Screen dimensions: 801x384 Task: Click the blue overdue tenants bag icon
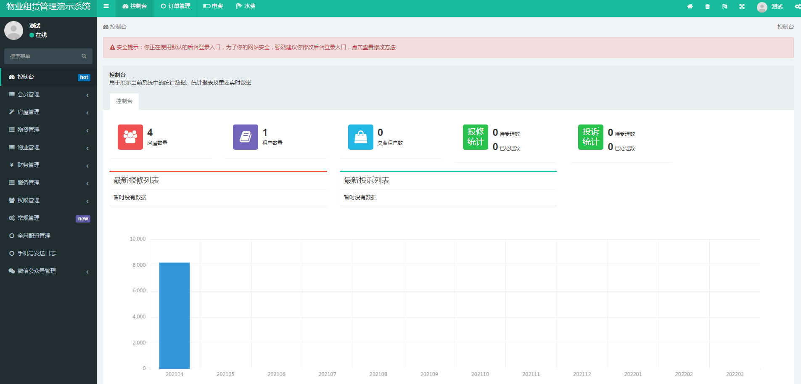point(360,137)
